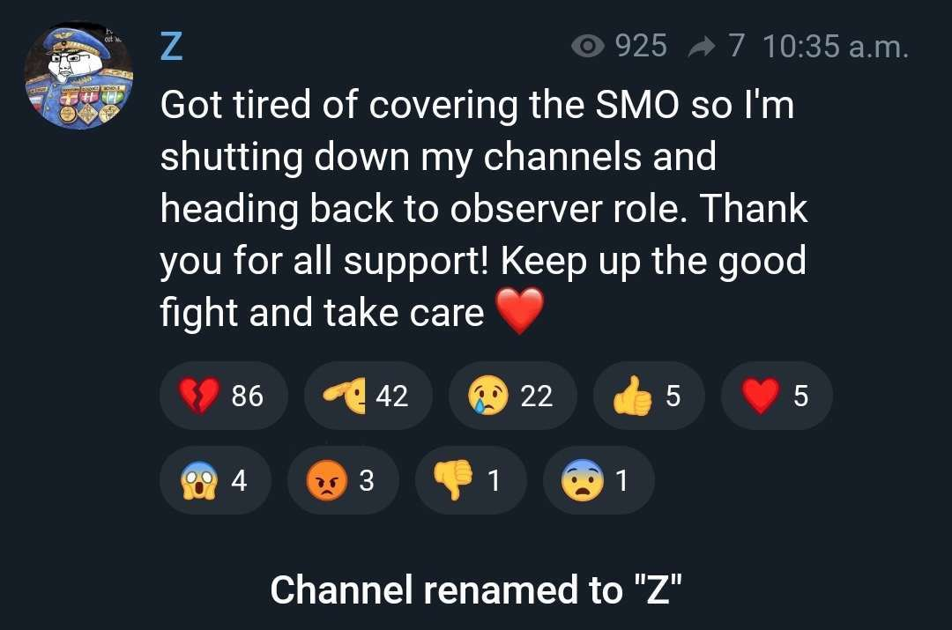
Task: Click the 925 views number
Action: [x=641, y=46]
